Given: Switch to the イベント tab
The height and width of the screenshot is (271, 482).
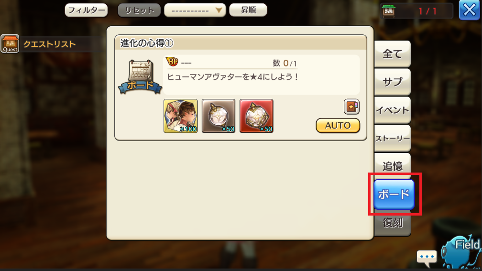Looking at the screenshot, I should [392, 110].
